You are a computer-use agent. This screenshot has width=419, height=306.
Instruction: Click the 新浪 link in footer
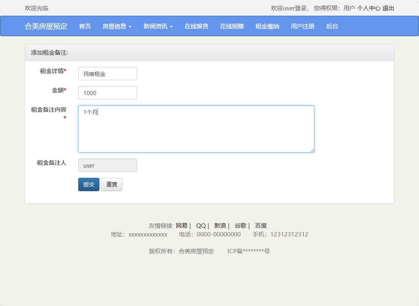[x=220, y=225]
